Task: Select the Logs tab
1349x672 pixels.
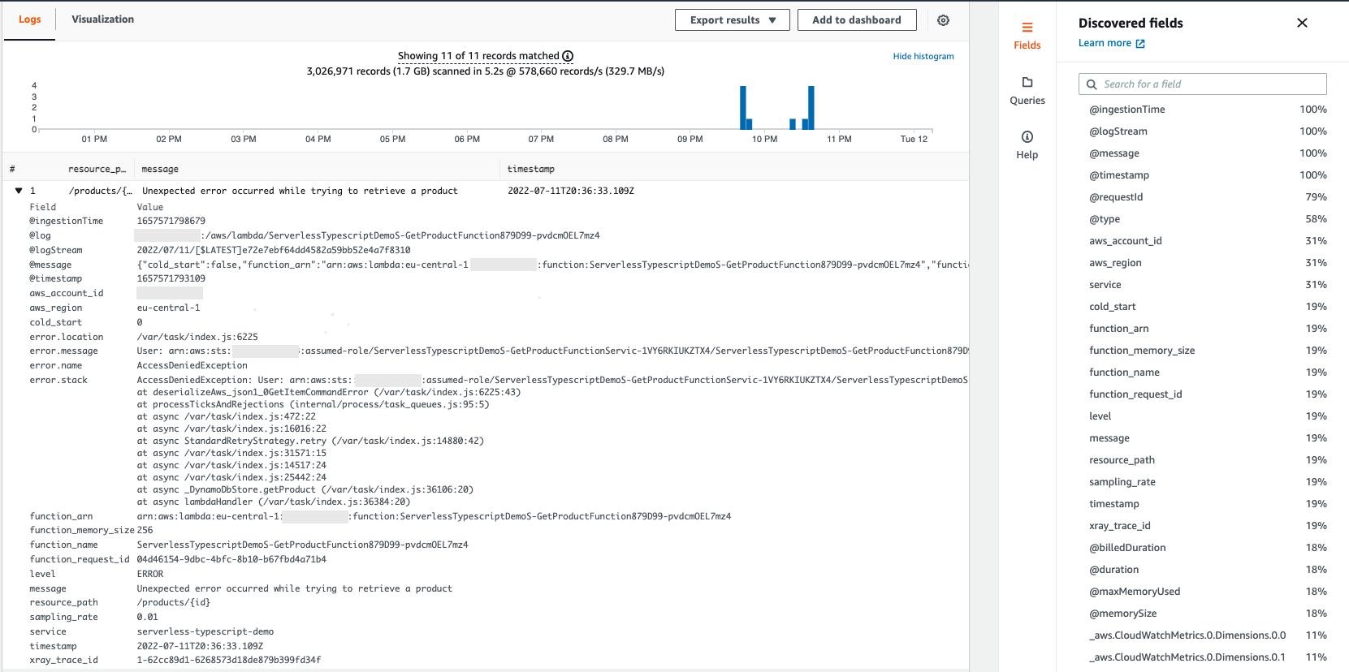Action: pyautogui.click(x=30, y=19)
